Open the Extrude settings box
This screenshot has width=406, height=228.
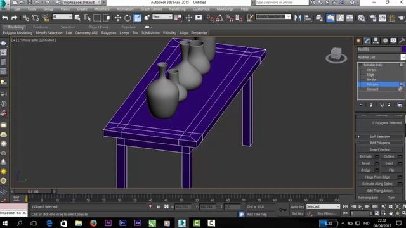point(377,156)
